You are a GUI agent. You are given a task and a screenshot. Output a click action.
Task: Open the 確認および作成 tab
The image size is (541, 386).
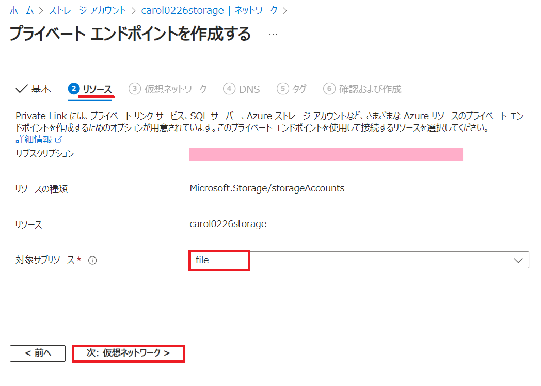362,89
